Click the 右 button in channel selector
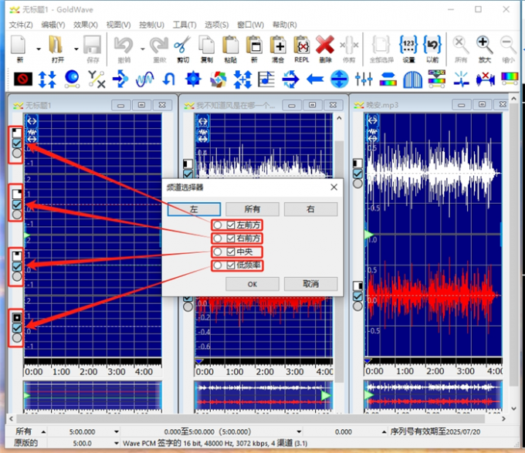The height and width of the screenshot is (453, 525). (310, 209)
